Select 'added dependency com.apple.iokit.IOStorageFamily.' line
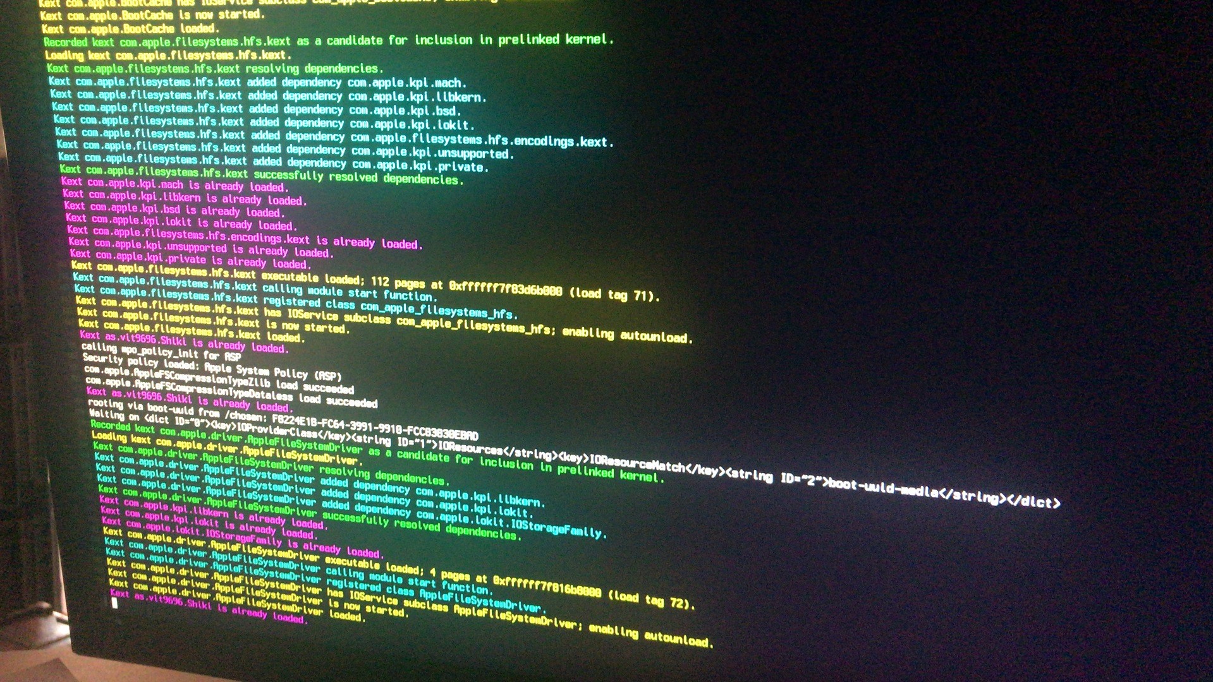This screenshot has height=682, width=1213. (353, 506)
